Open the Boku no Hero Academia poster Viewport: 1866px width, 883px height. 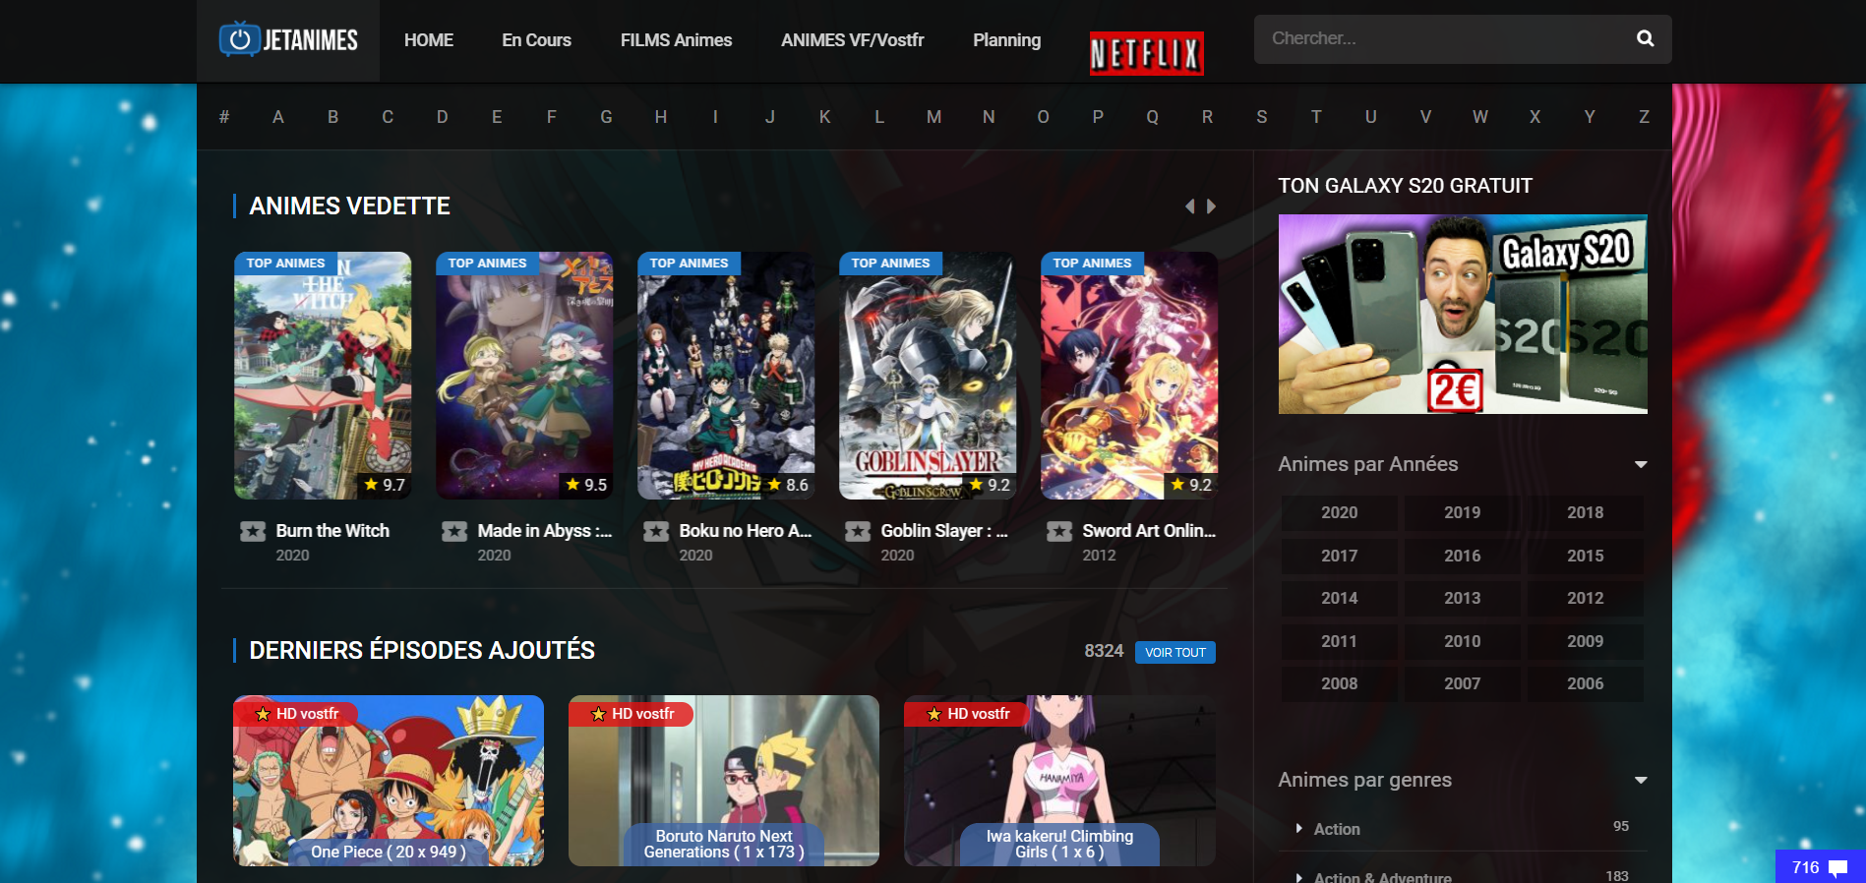(726, 376)
